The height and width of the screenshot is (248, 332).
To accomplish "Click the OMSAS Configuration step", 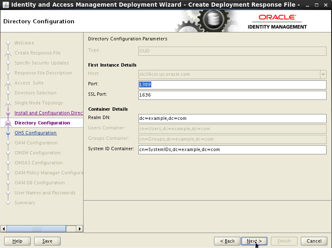I will pyautogui.click(x=39, y=163).
